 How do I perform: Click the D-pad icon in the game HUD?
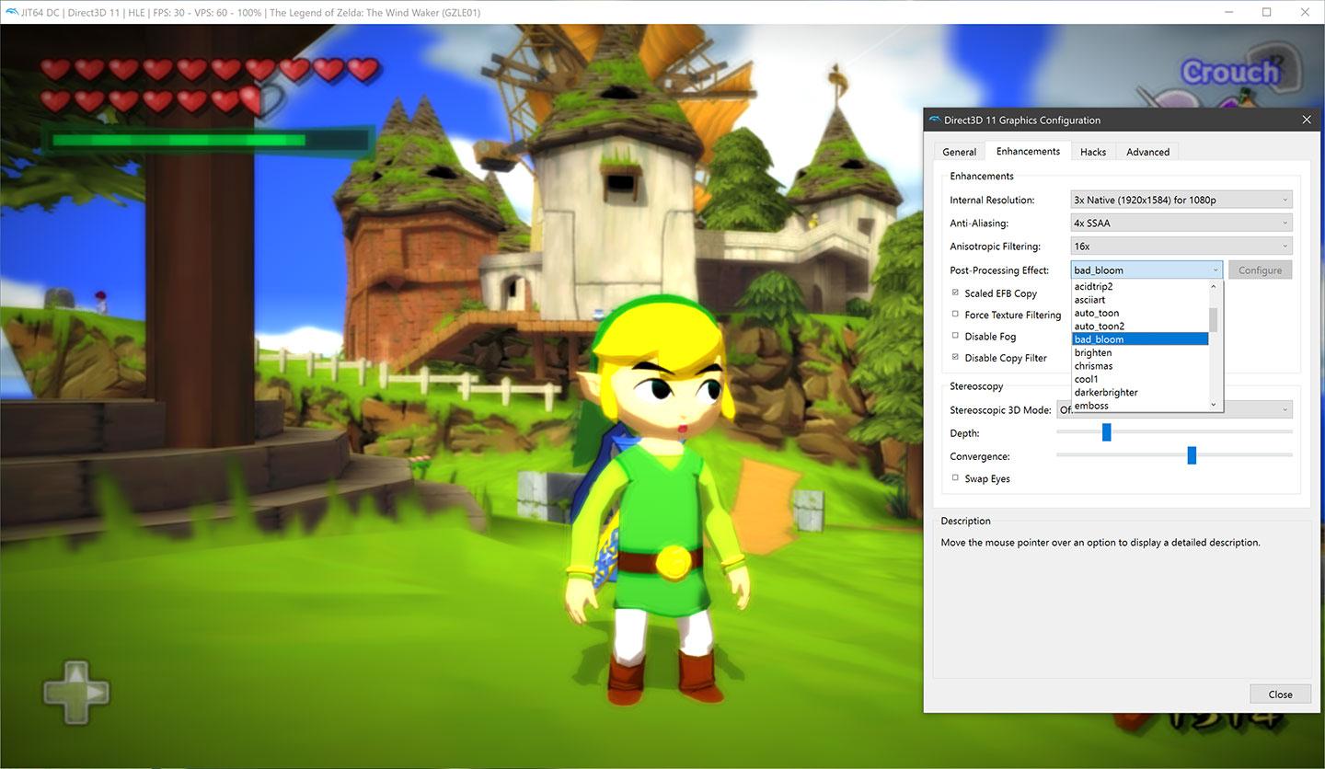76,691
